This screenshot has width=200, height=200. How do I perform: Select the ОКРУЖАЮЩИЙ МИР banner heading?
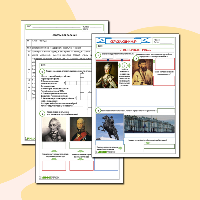tap(125, 41)
